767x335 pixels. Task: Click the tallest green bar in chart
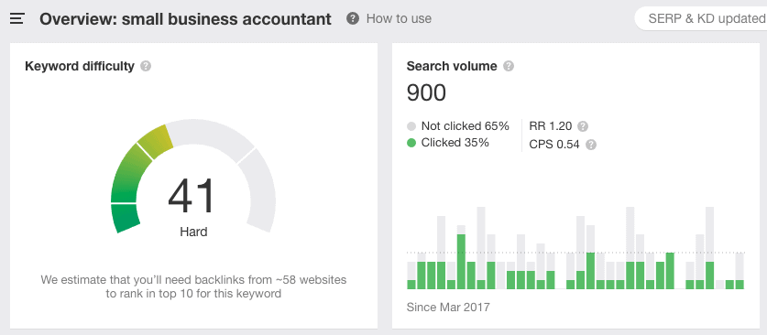click(x=461, y=262)
